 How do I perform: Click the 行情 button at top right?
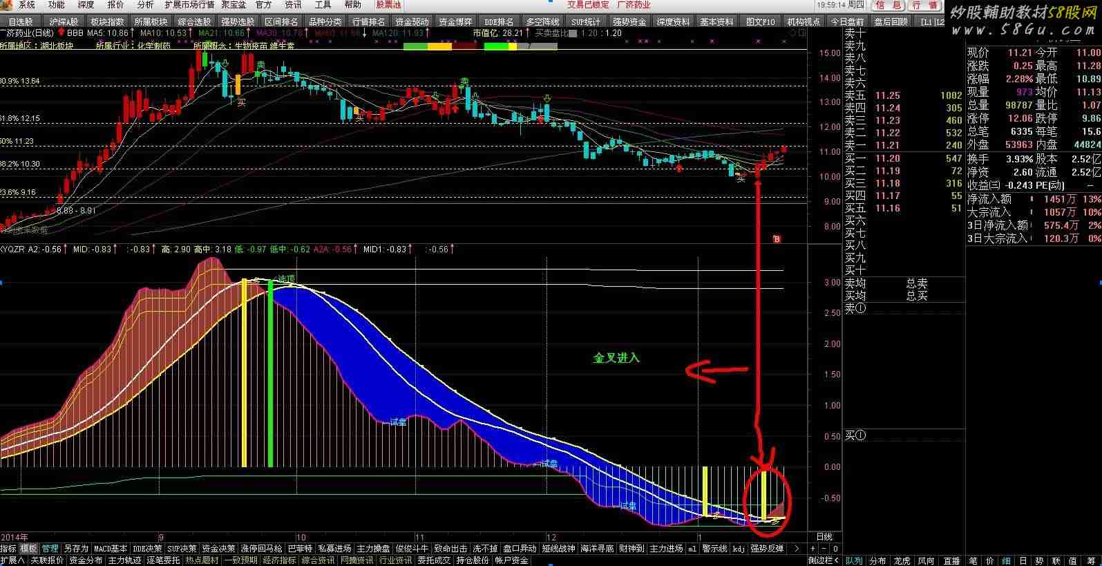924,5
